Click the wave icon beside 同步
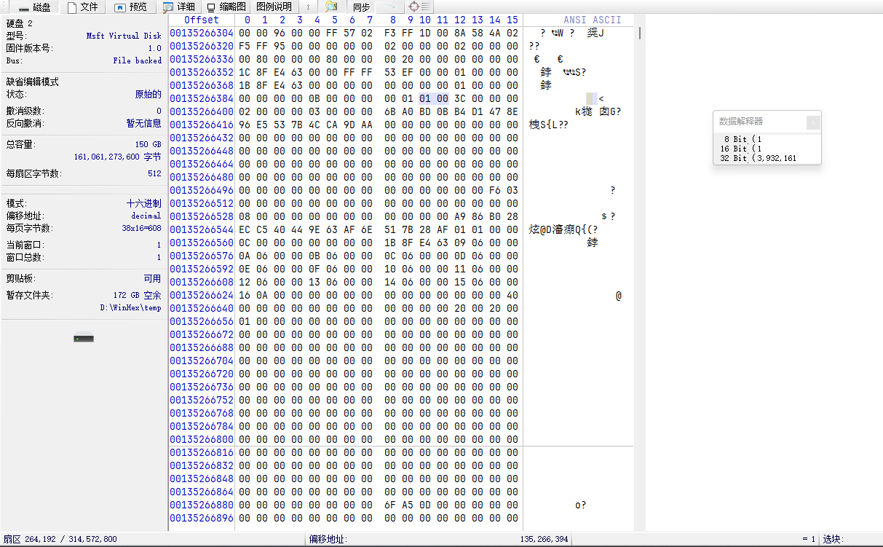The image size is (883, 547). point(390,7)
